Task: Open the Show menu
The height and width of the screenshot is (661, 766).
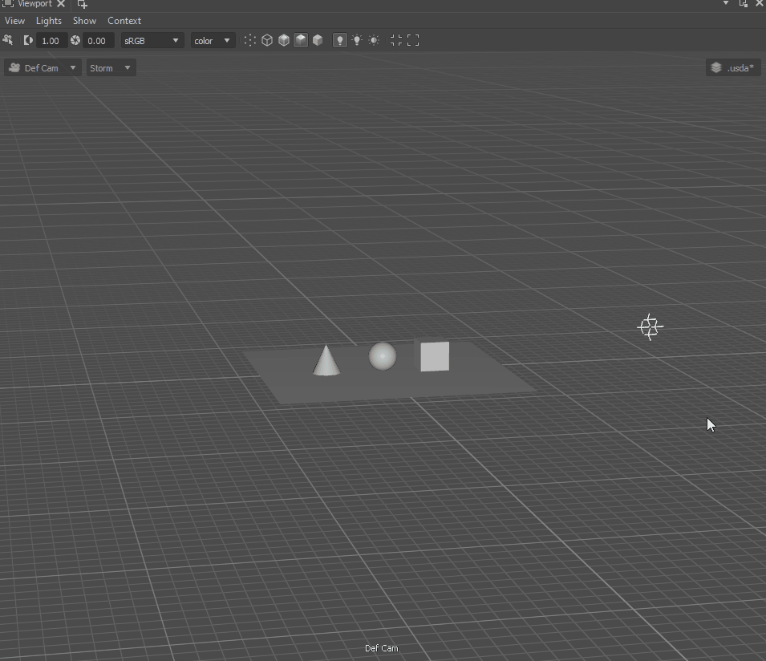Action: 84,21
